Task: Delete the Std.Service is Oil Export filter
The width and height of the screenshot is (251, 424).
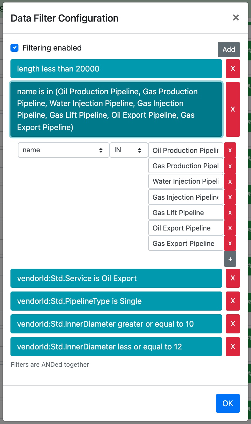Action: pyautogui.click(x=233, y=278)
